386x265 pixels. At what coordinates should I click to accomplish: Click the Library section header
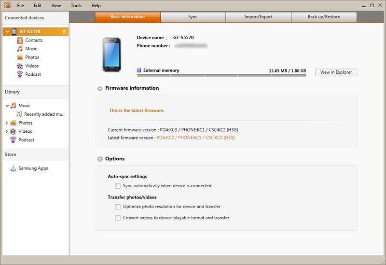click(x=12, y=92)
